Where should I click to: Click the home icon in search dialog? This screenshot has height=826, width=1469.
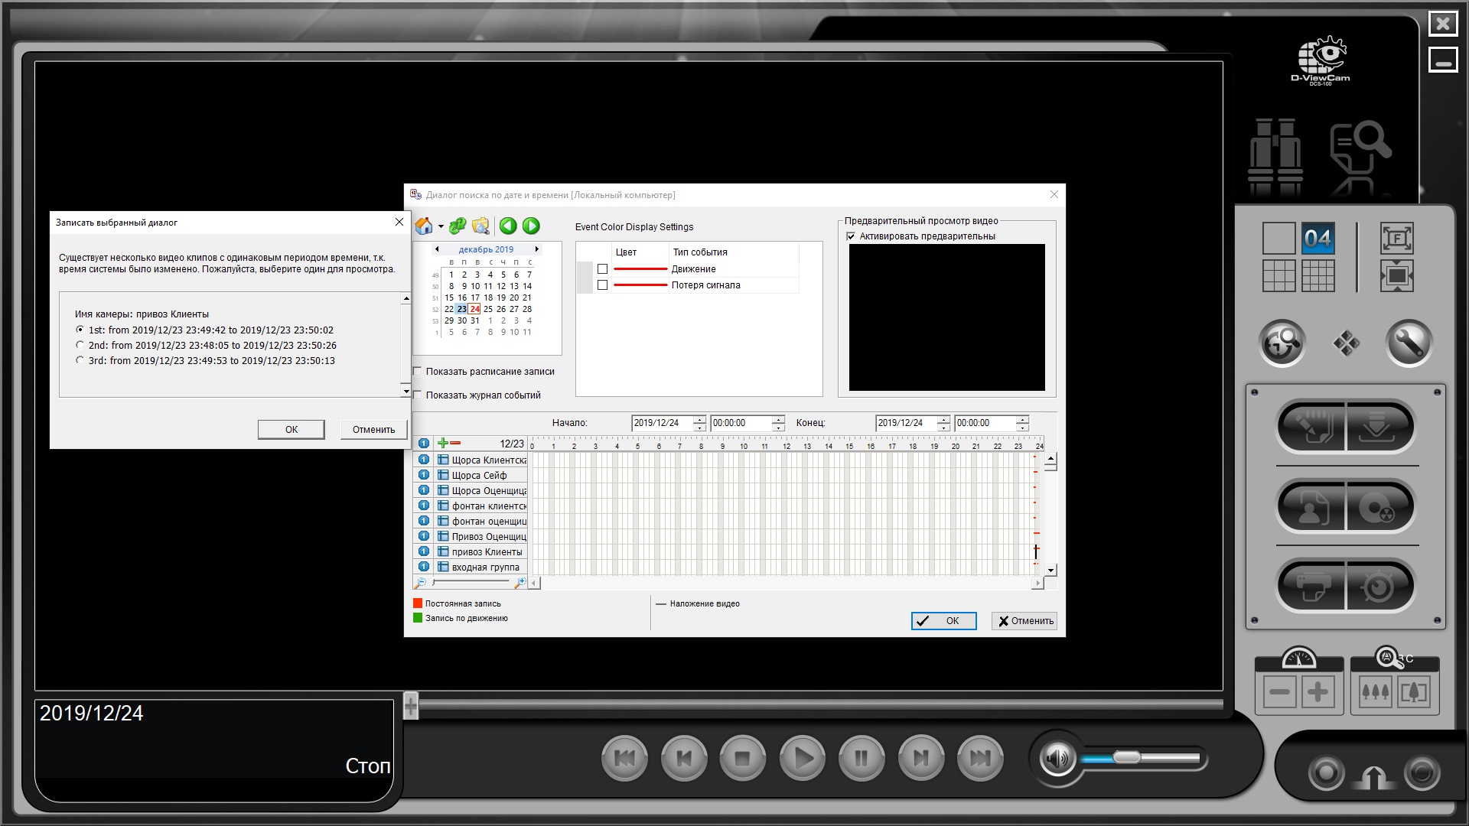pyautogui.click(x=423, y=226)
